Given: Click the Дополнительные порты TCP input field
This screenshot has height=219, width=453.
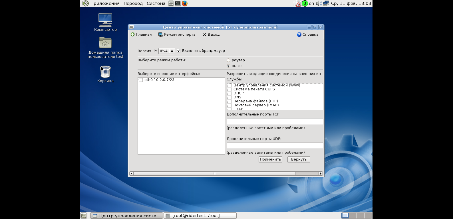Looking at the screenshot, I should (275, 121).
